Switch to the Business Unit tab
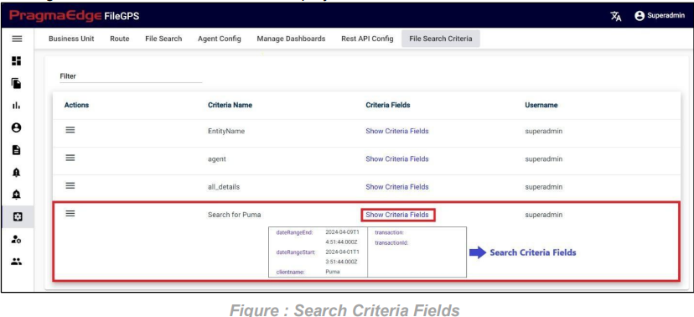This screenshot has width=694, height=317. (71, 39)
